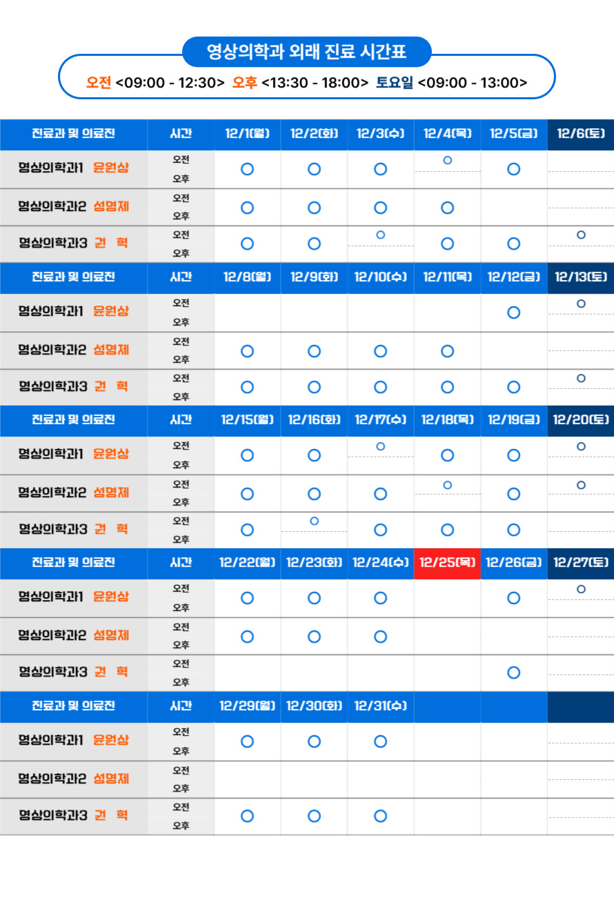This screenshot has width=614, height=902.
Task: Click 성영제's circle on 12/4(목)
Action: tap(447, 208)
